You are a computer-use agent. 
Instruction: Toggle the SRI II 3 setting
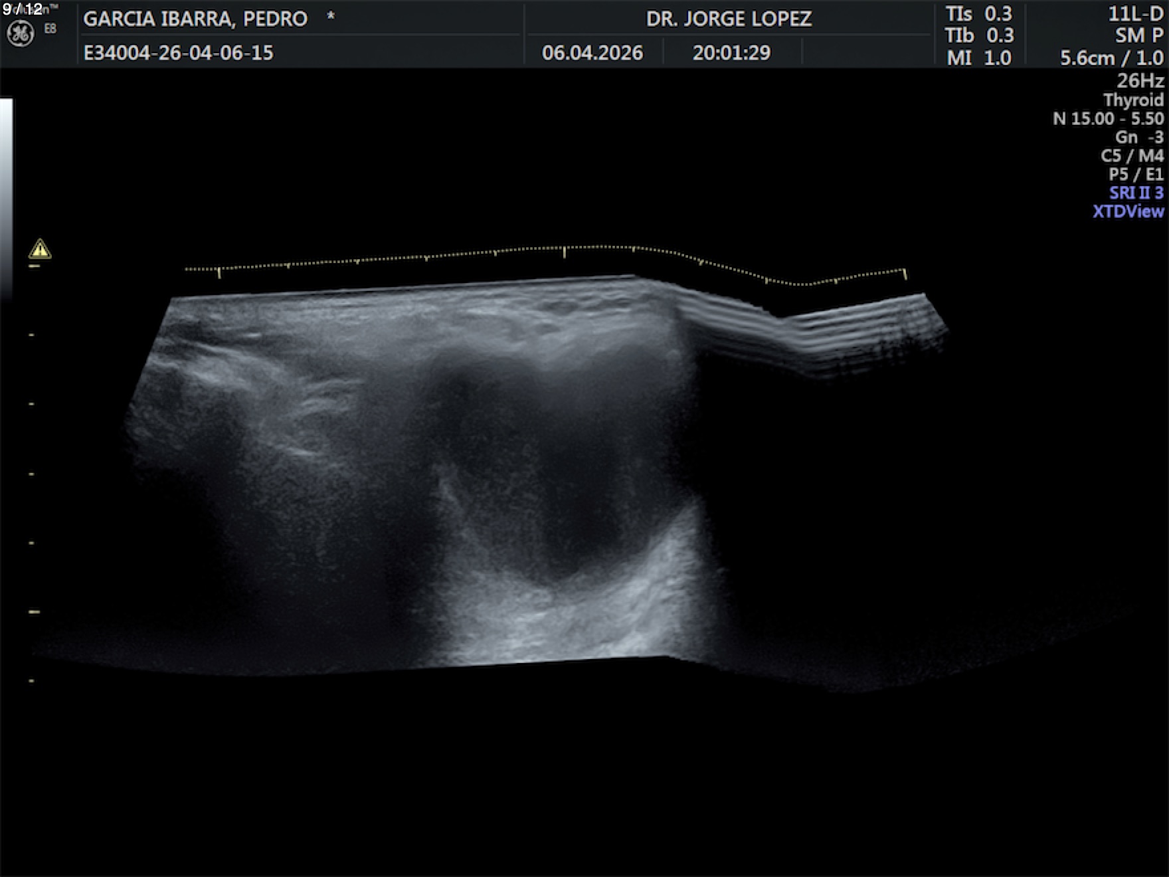pyautogui.click(x=1136, y=193)
